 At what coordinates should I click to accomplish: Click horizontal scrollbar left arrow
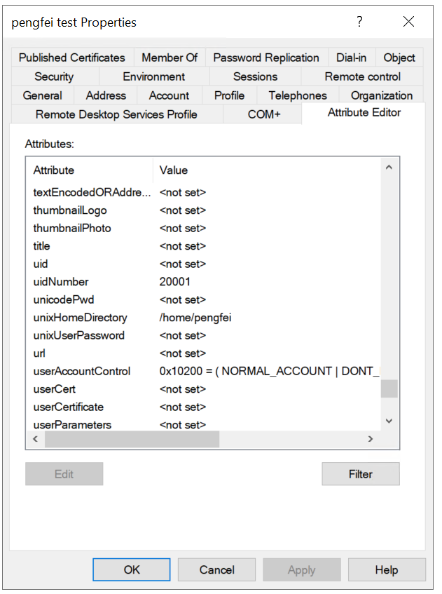35,439
